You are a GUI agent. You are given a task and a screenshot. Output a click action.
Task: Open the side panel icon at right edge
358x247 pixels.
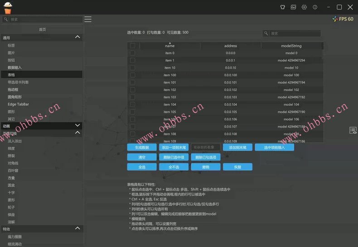[353, 130]
